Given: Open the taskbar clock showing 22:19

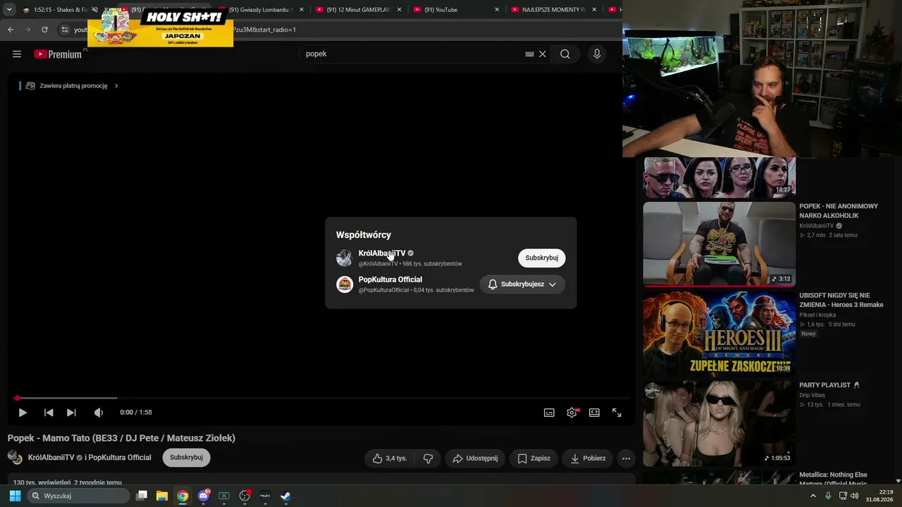Looking at the screenshot, I should pos(880,496).
